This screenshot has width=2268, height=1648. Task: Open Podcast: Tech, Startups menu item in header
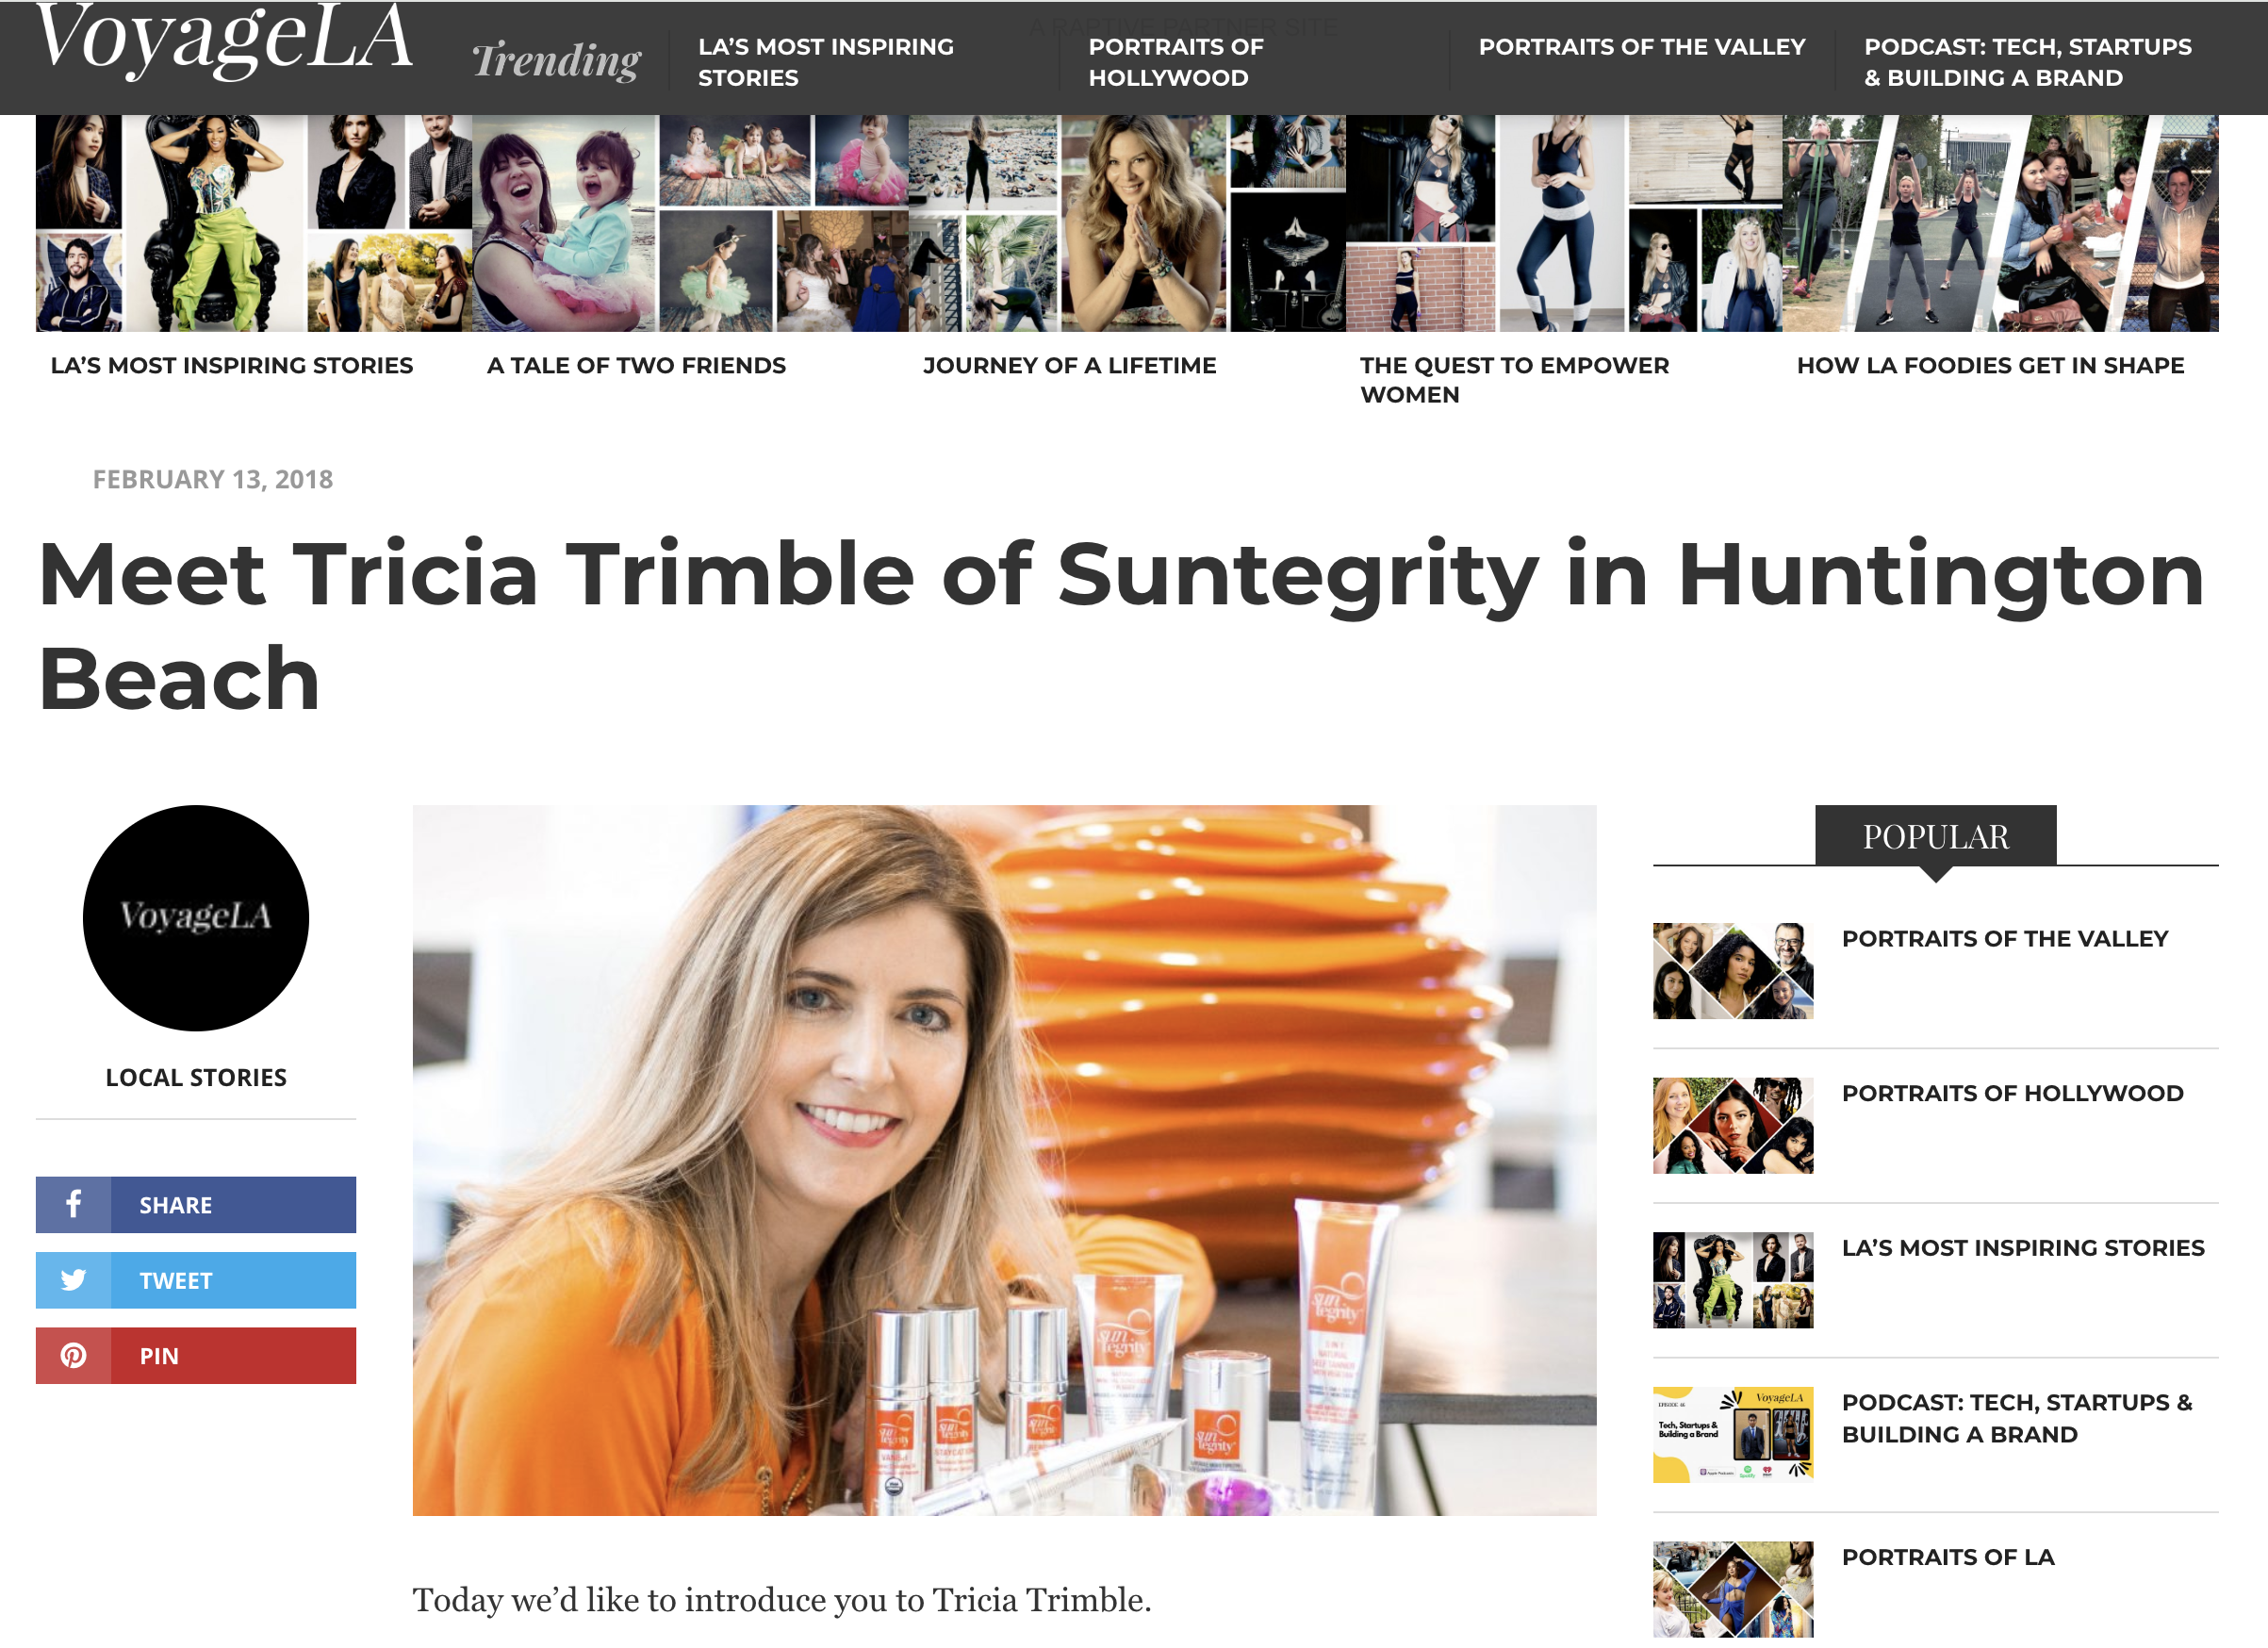2027,62
